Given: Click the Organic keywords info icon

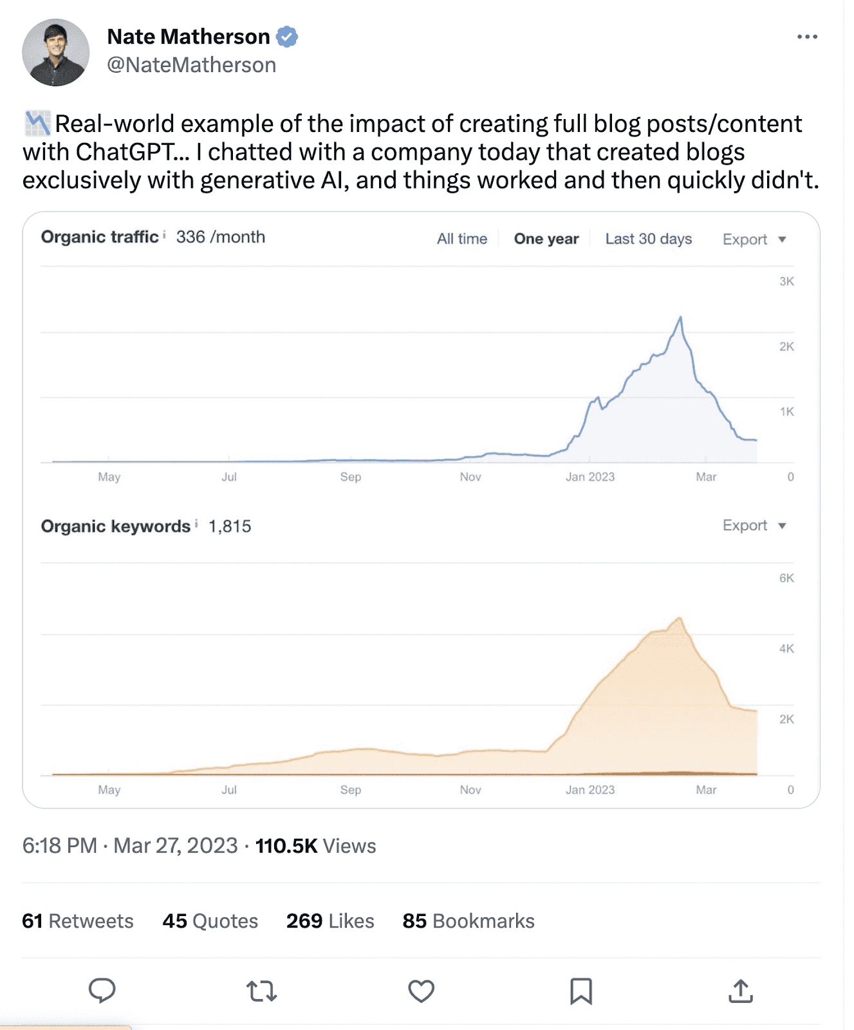Looking at the screenshot, I should (x=196, y=524).
